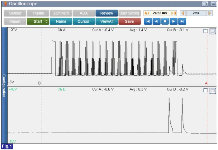This screenshot has height=150, width=218.
Task: Open the Theme option
Action: tap(38, 13)
